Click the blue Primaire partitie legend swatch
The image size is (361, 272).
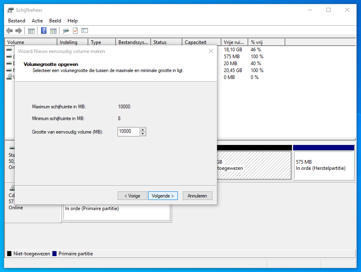[54, 254]
